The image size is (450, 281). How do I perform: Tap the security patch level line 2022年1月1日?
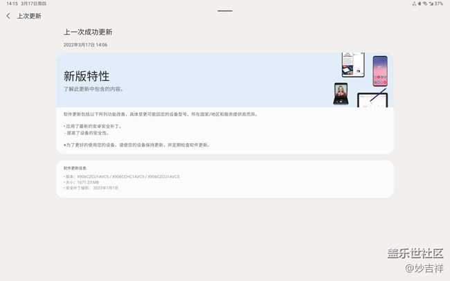coord(92,188)
